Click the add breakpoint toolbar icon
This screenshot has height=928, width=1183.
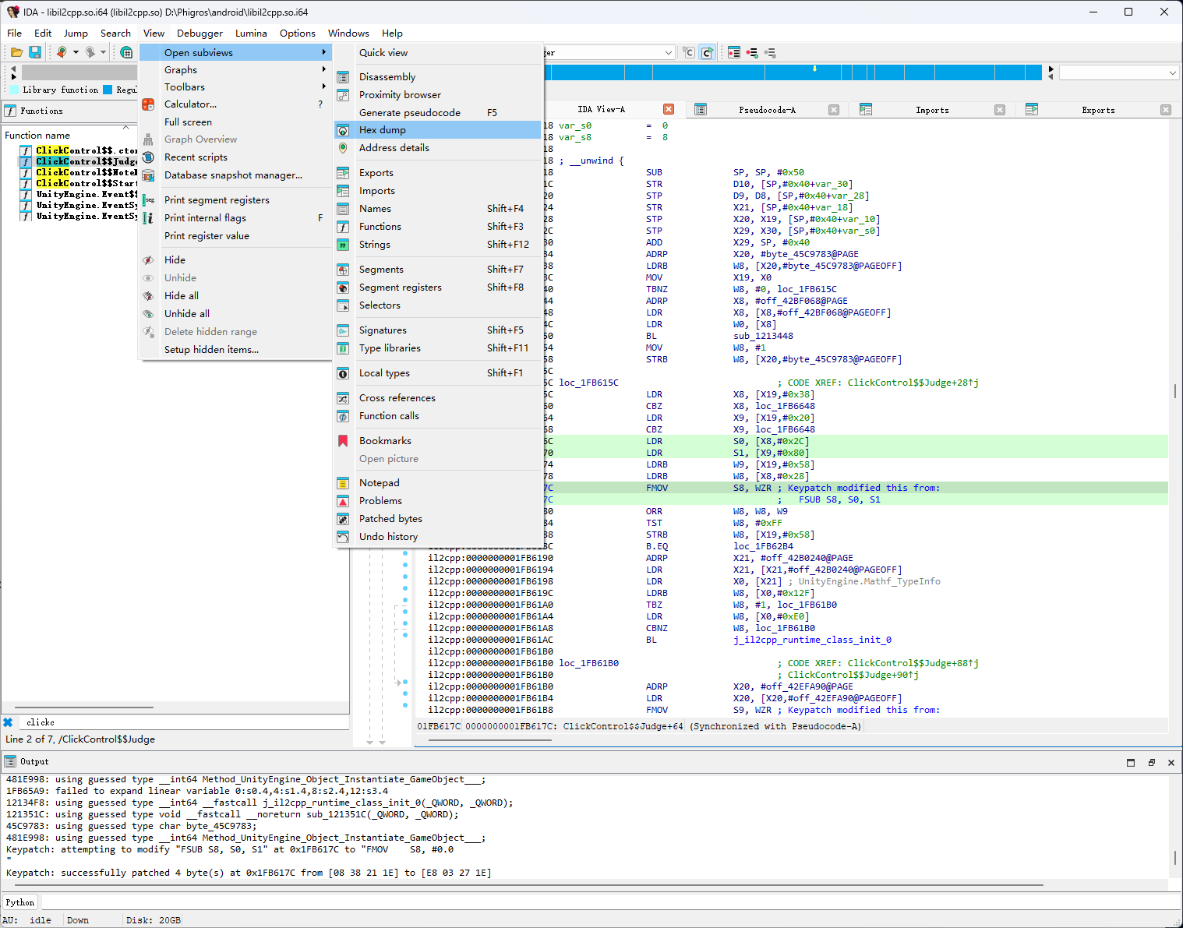click(x=752, y=52)
